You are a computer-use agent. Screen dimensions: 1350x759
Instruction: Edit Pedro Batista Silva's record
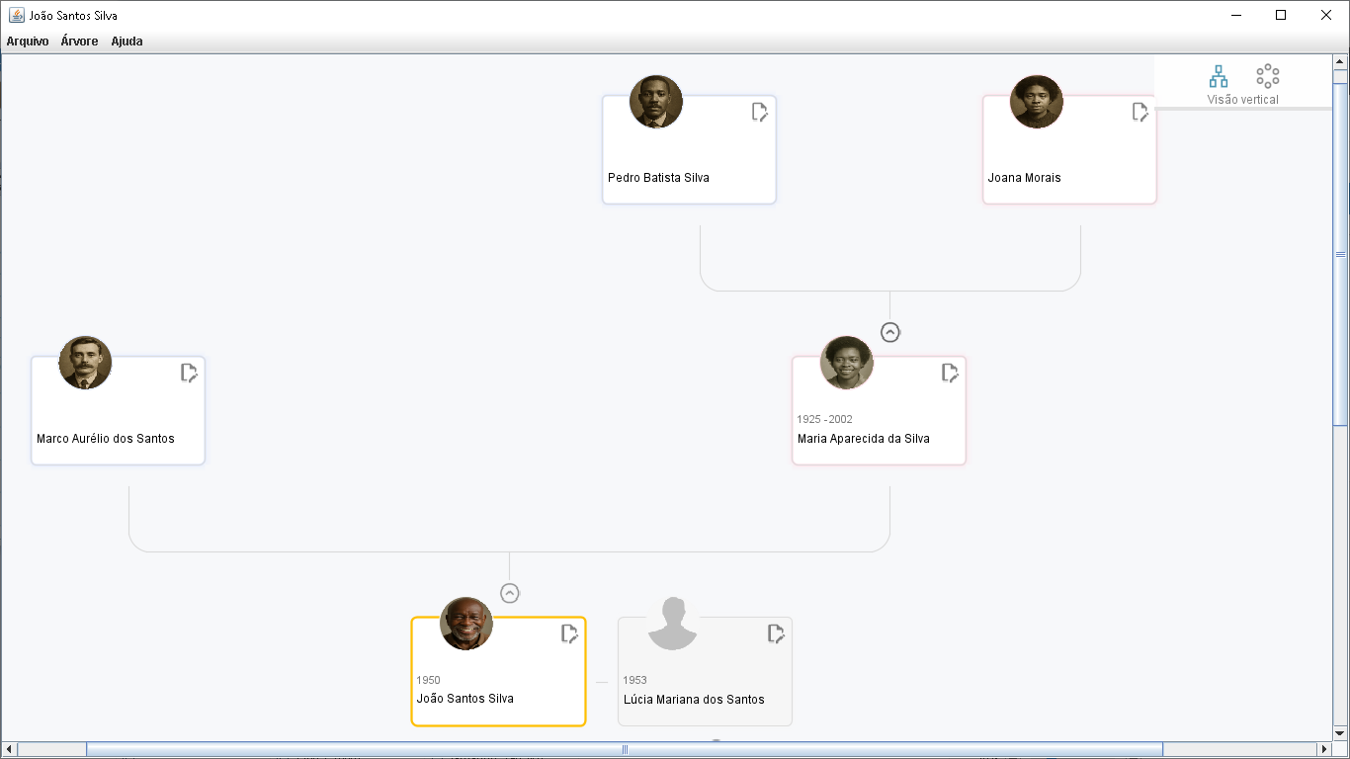(x=759, y=113)
